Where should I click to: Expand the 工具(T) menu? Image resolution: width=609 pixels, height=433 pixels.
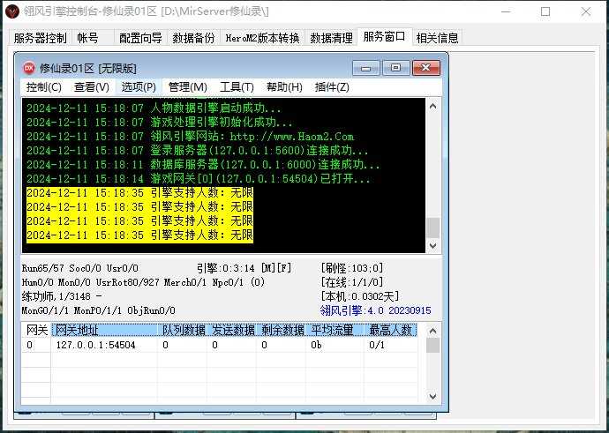pos(237,87)
